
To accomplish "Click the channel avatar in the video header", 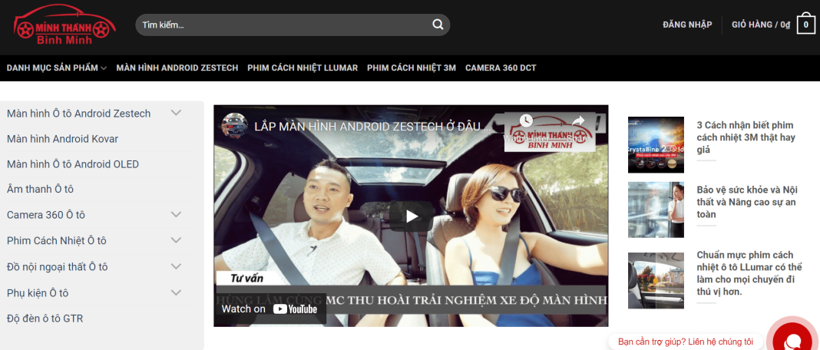I will [x=235, y=126].
